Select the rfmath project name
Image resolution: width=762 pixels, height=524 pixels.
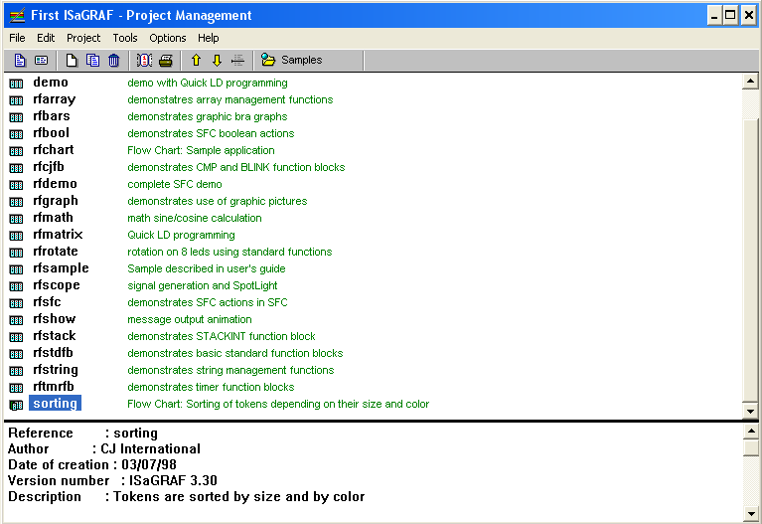coord(53,218)
